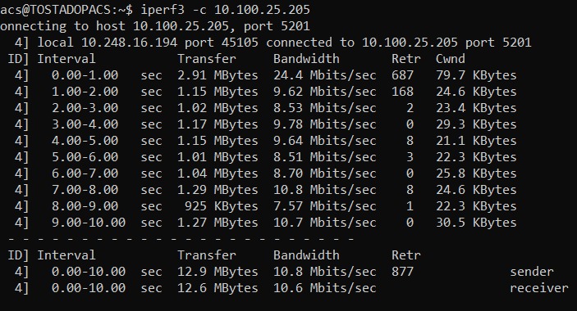Click the Retr value 687
577x311 pixels.
[x=402, y=75]
